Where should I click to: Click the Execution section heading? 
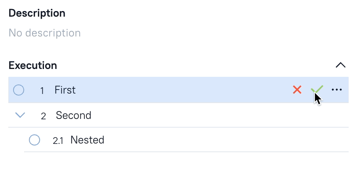[33, 65]
